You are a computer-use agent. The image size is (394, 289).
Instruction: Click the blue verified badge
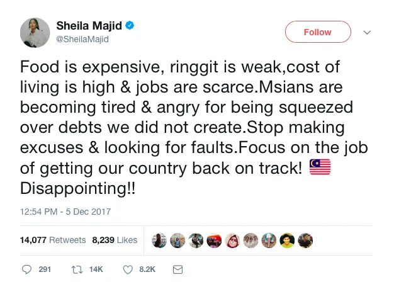pyautogui.click(x=131, y=26)
